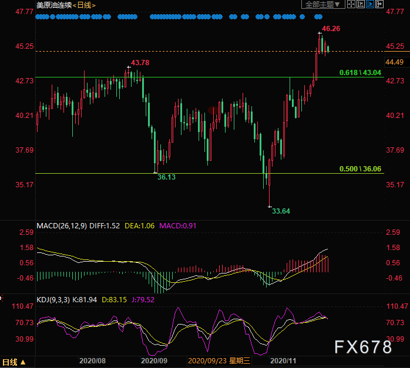Click the 0.500 \ 36.06 Fibonacci level label

coord(360,168)
